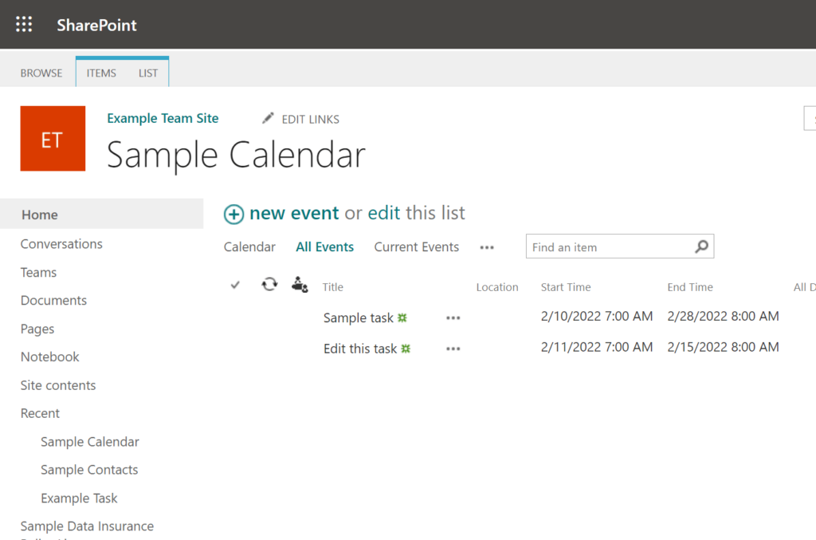Click the green new badge on Sample task
This screenshot has height=540, width=816.
tap(402, 317)
